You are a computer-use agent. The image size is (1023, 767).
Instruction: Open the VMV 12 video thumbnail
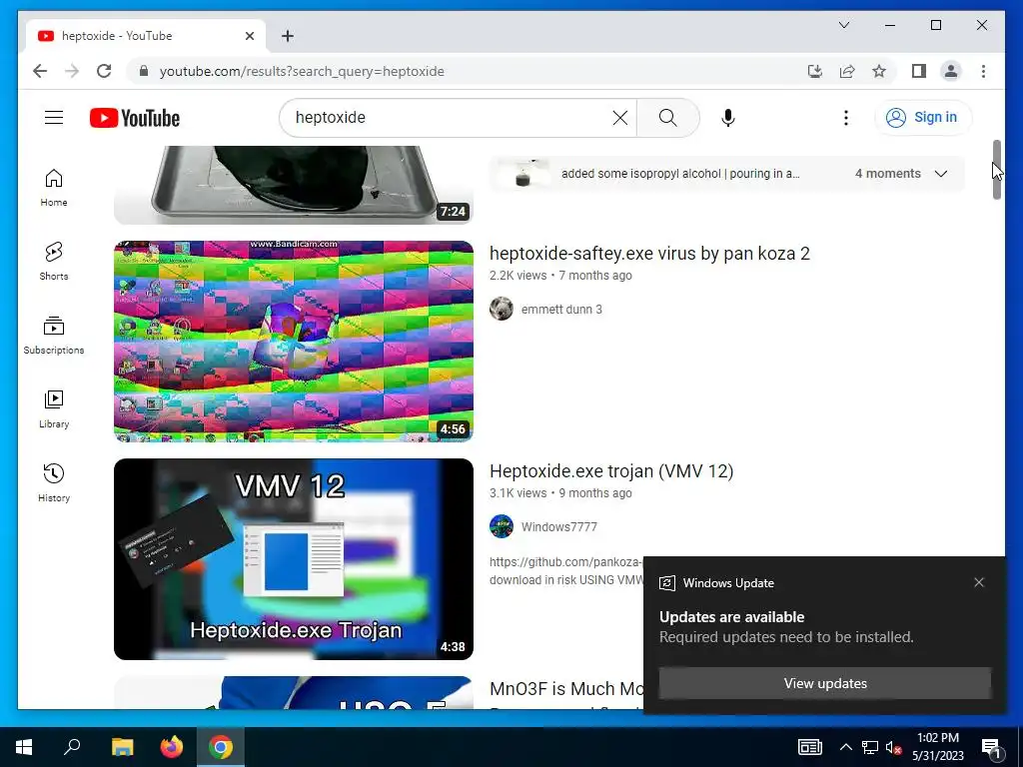point(294,559)
